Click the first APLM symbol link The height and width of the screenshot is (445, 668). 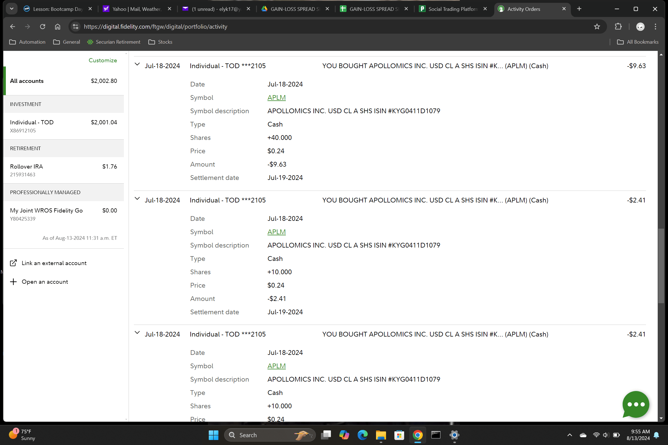pos(276,98)
